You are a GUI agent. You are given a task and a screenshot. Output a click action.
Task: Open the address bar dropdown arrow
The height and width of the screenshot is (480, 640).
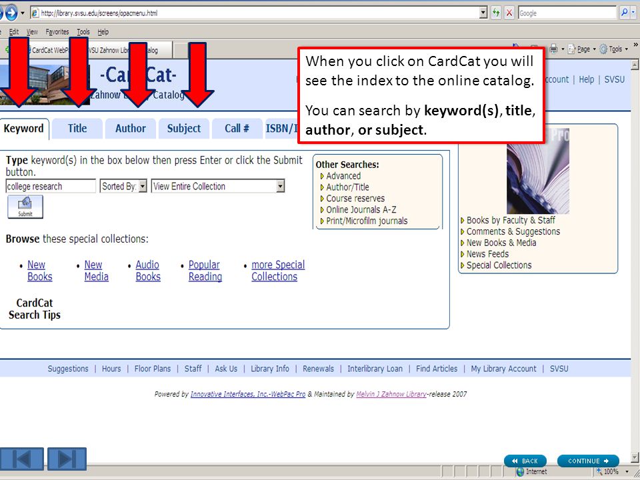tap(483, 13)
